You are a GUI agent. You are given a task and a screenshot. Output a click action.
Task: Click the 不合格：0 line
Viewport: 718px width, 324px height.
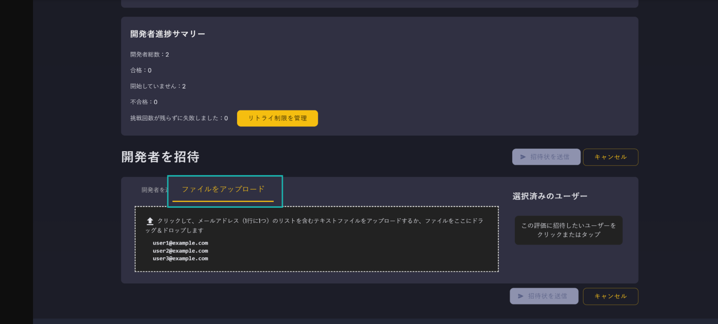point(144,102)
